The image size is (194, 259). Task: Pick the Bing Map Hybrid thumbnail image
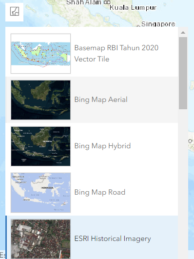[40, 146]
